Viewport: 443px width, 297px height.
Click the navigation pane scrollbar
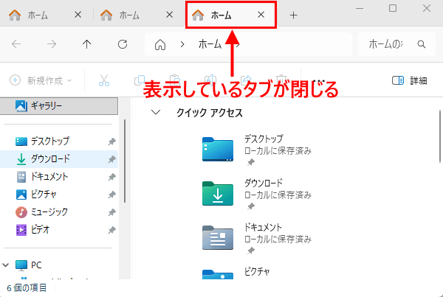tap(125, 161)
